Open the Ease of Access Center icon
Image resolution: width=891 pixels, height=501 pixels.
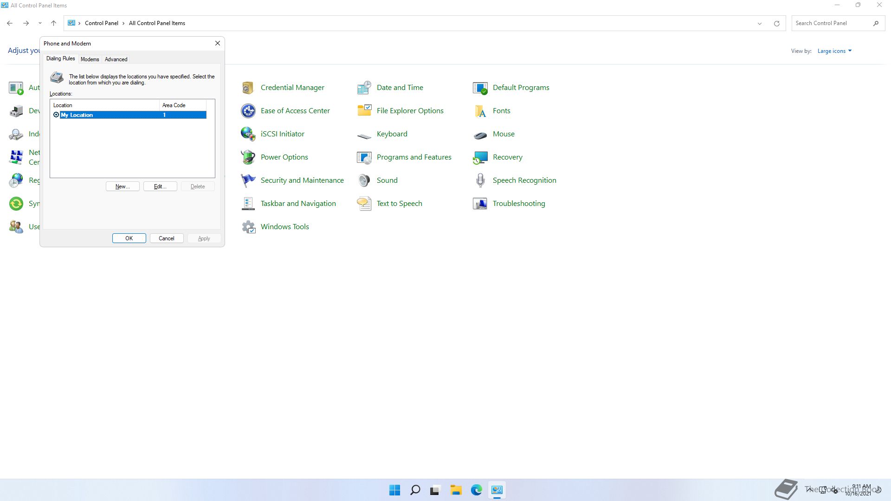(x=248, y=111)
